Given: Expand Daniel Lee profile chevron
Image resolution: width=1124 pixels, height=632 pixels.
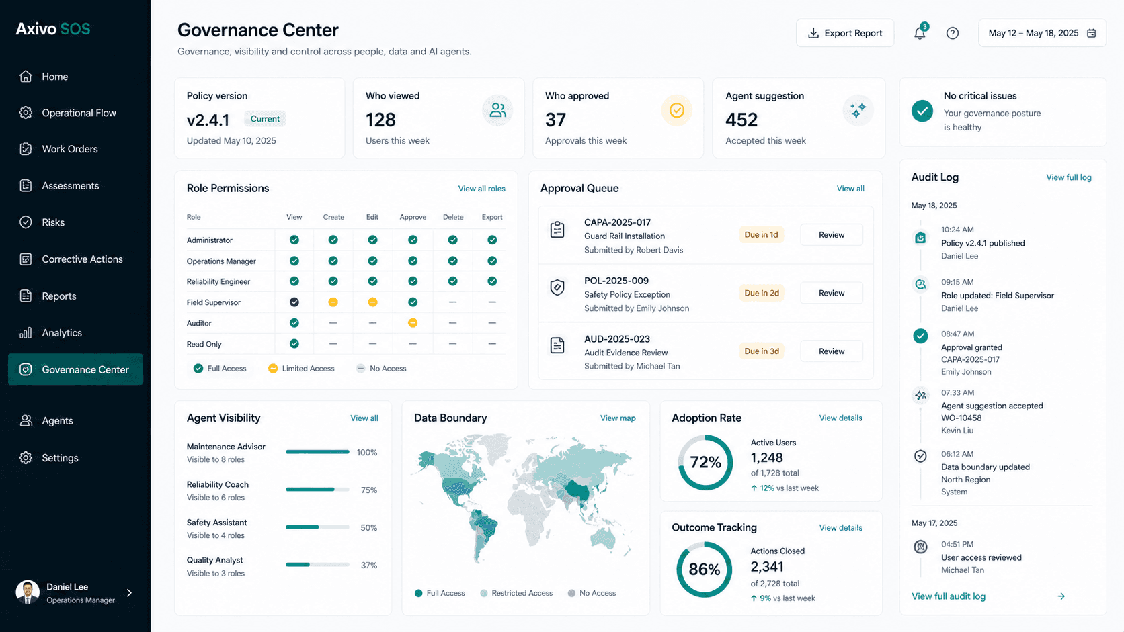Looking at the screenshot, I should click(x=129, y=593).
